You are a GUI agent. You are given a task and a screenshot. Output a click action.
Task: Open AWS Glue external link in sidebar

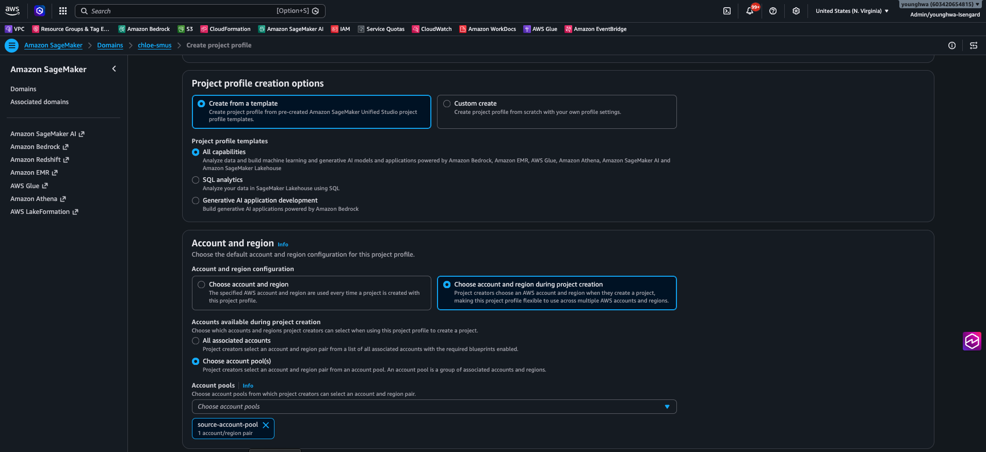[x=29, y=186]
